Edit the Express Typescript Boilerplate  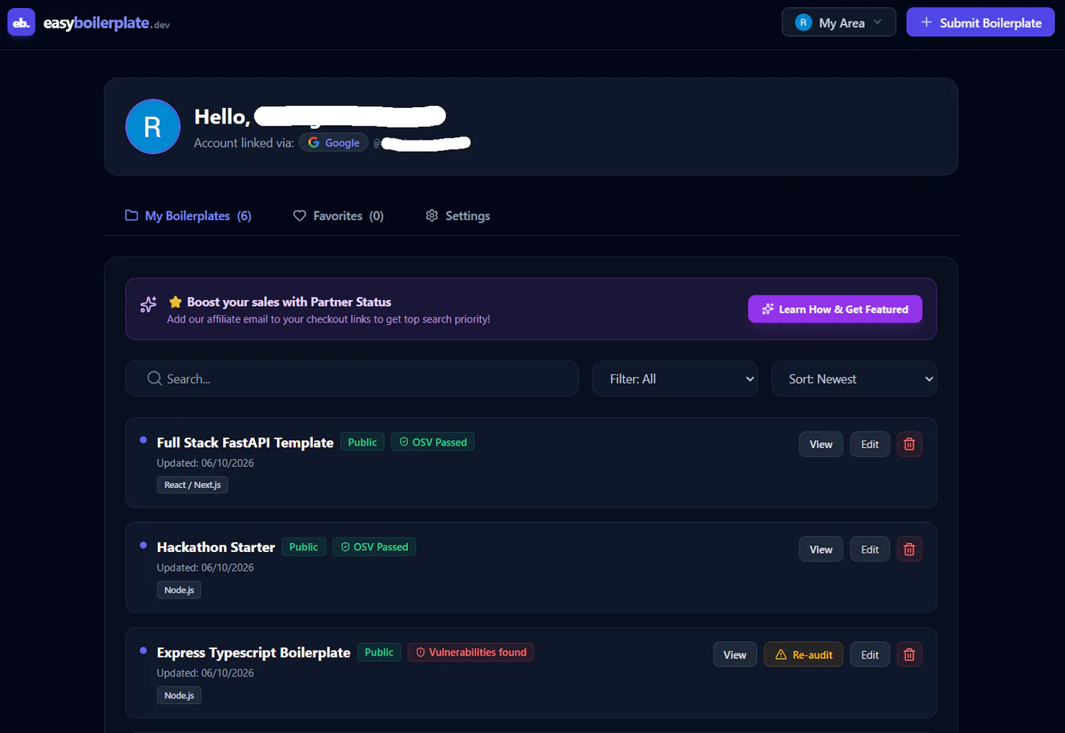click(x=870, y=655)
